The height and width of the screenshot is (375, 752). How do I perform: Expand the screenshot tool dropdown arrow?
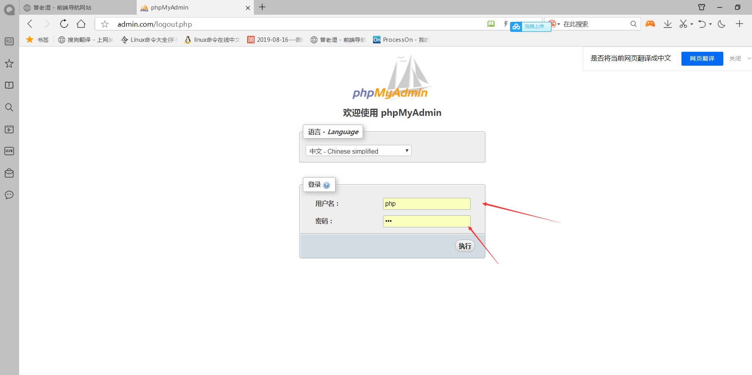tap(691, 24)
